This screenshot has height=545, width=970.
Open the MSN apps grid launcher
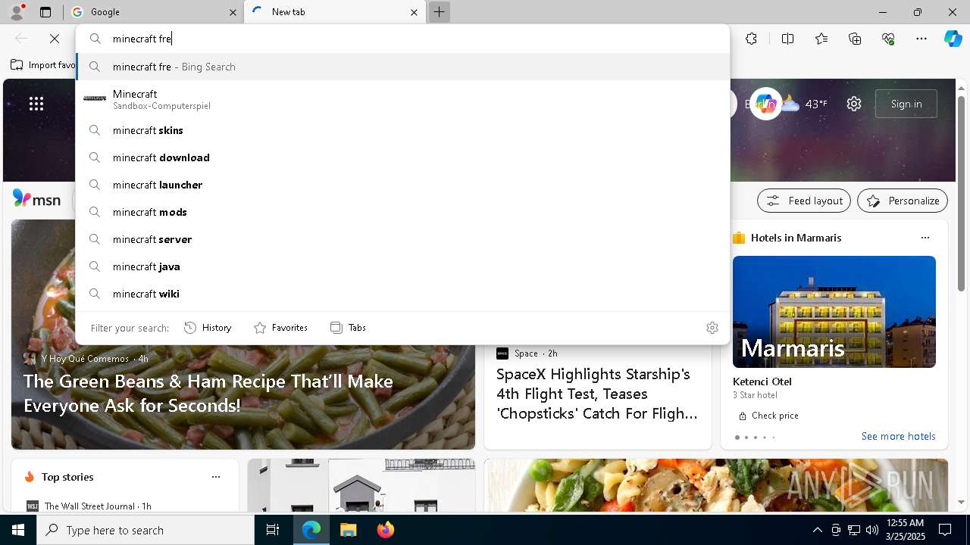pyautogui.click(x=36, y=104)
